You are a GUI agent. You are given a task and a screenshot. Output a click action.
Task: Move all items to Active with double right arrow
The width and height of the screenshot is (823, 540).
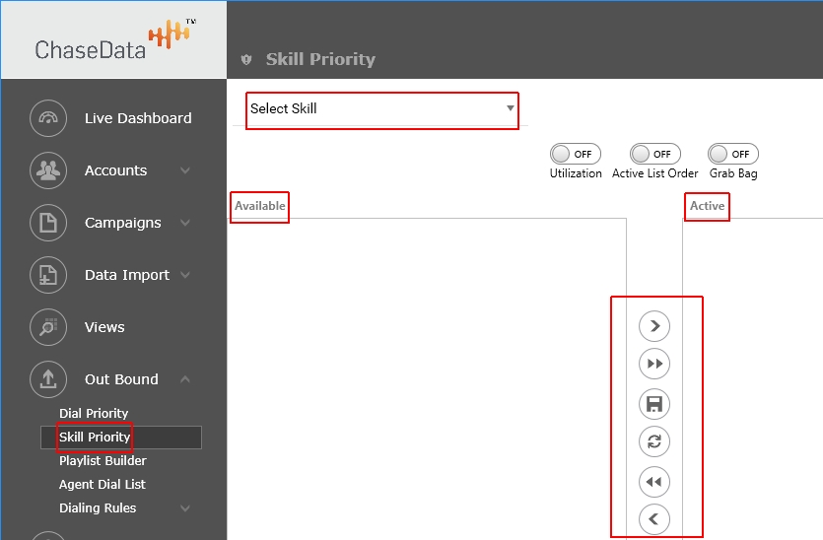(654, 364)
